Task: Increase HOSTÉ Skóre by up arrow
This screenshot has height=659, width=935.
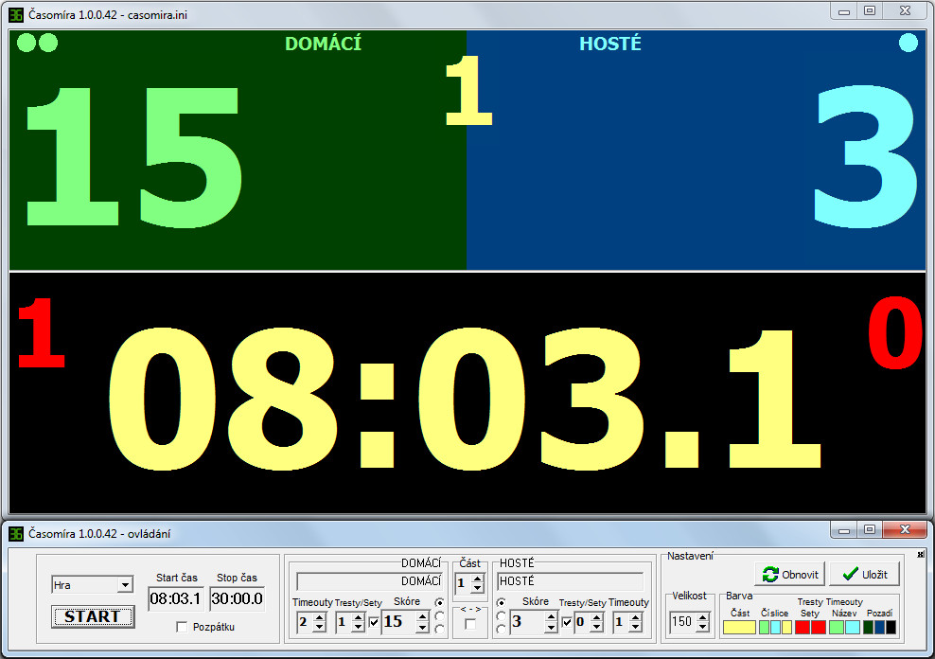Action: [551, 617]
